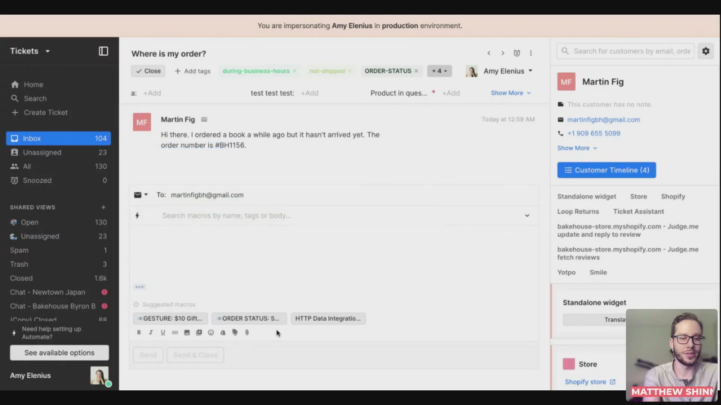Close the ticket with the Close button
This screenshot has width=721, height=405.
click(x=148, y=71)
